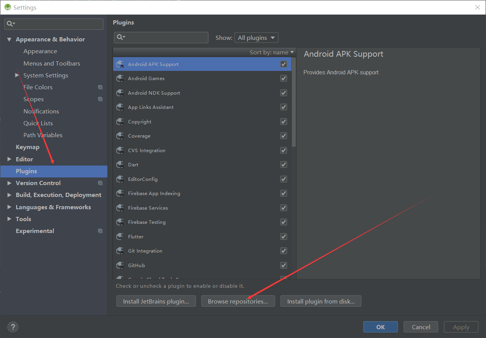This screenshot has width=486, height=338.
Task: Disable the GitHub plugin checkbox
Action: click(283, 265)
